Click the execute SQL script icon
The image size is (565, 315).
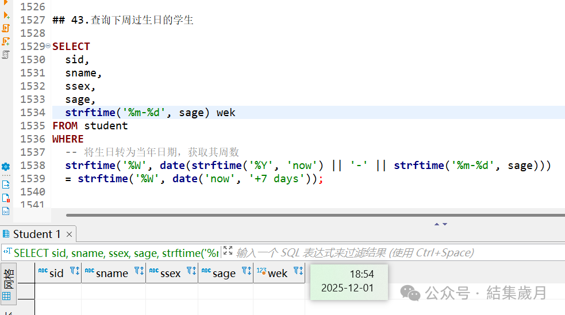click(x=6, y=28)
